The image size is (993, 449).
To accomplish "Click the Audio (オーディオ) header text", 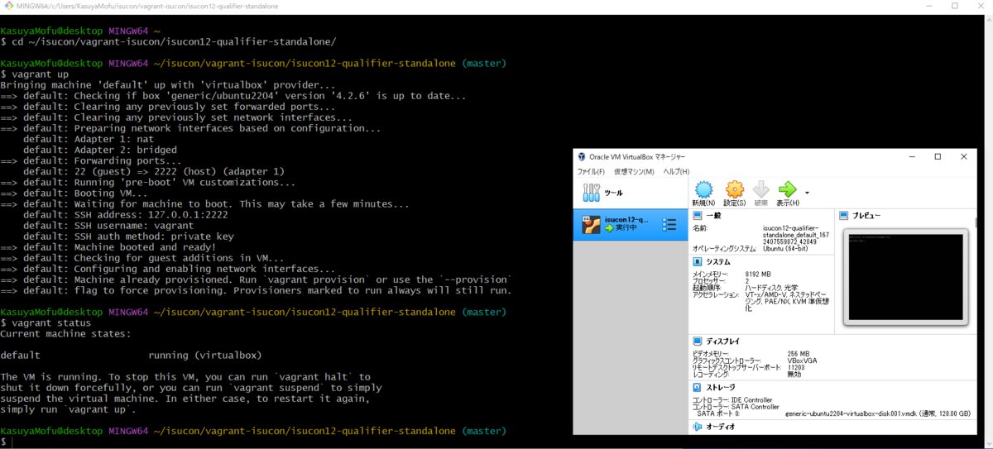I will (721, 428).
